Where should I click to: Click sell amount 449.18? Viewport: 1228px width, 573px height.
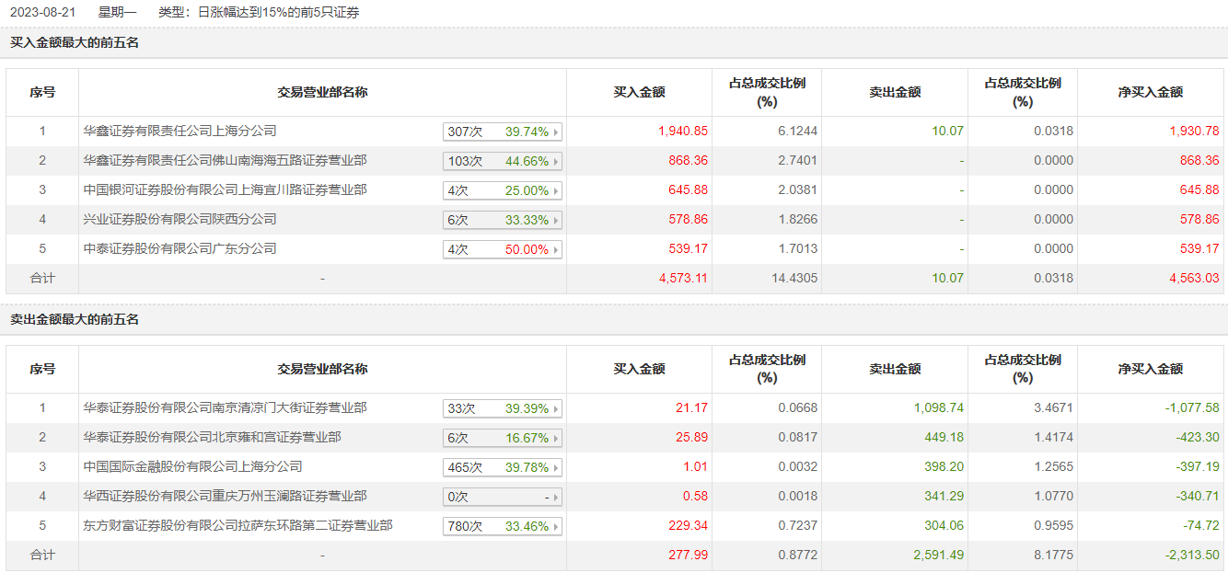(x=944, y=438)
